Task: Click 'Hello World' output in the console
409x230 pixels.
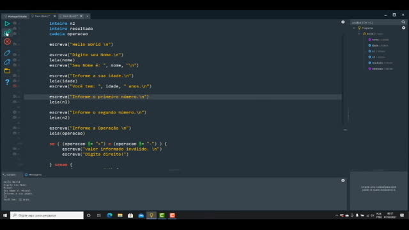Action: pyautogui.click(x=12, y=181)
